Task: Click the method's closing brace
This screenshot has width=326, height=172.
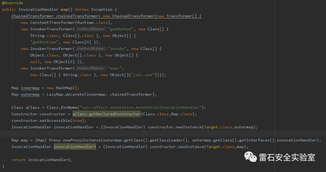Action: tap(3, 166)
